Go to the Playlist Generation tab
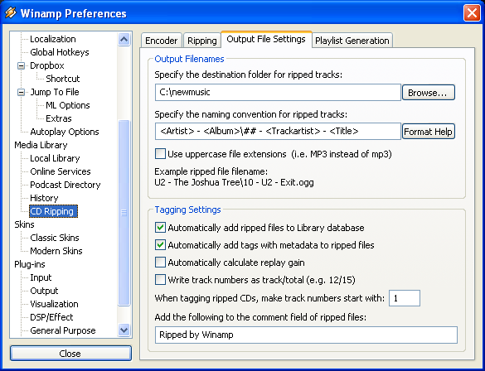 (352, 41)
